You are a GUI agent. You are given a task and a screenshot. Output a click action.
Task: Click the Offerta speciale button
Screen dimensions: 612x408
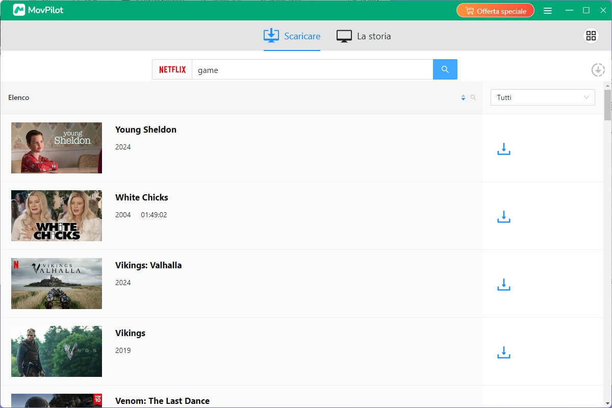[495, 11]
